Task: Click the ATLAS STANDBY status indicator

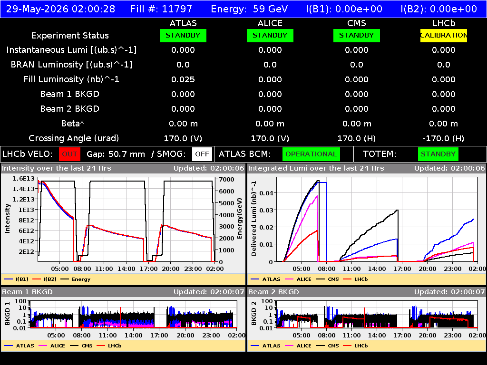Action: [x=183, y=35]
